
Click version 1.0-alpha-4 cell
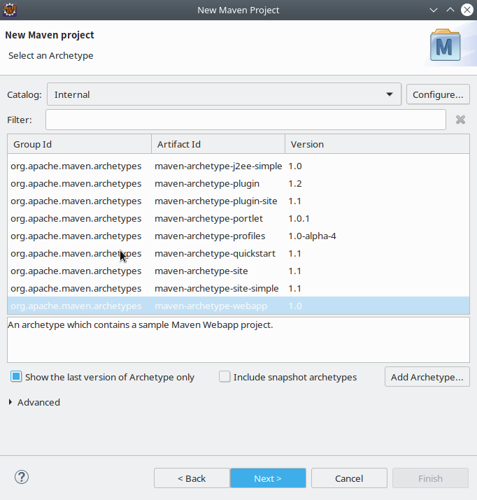pyautogui.click(x=312, y=236)
